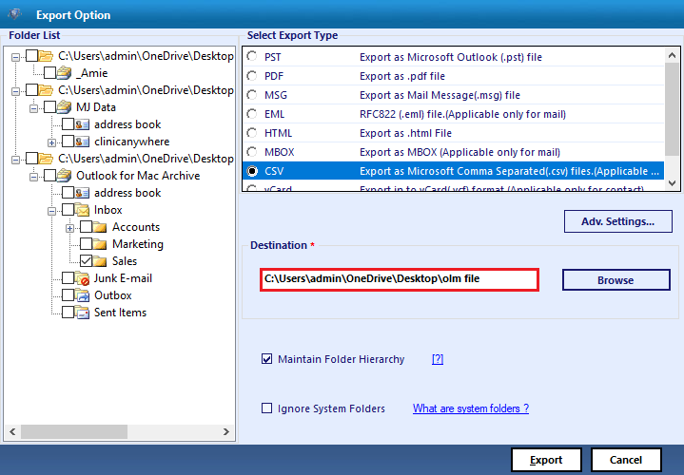Click the _Amie mailbox icon

(64, 73)
